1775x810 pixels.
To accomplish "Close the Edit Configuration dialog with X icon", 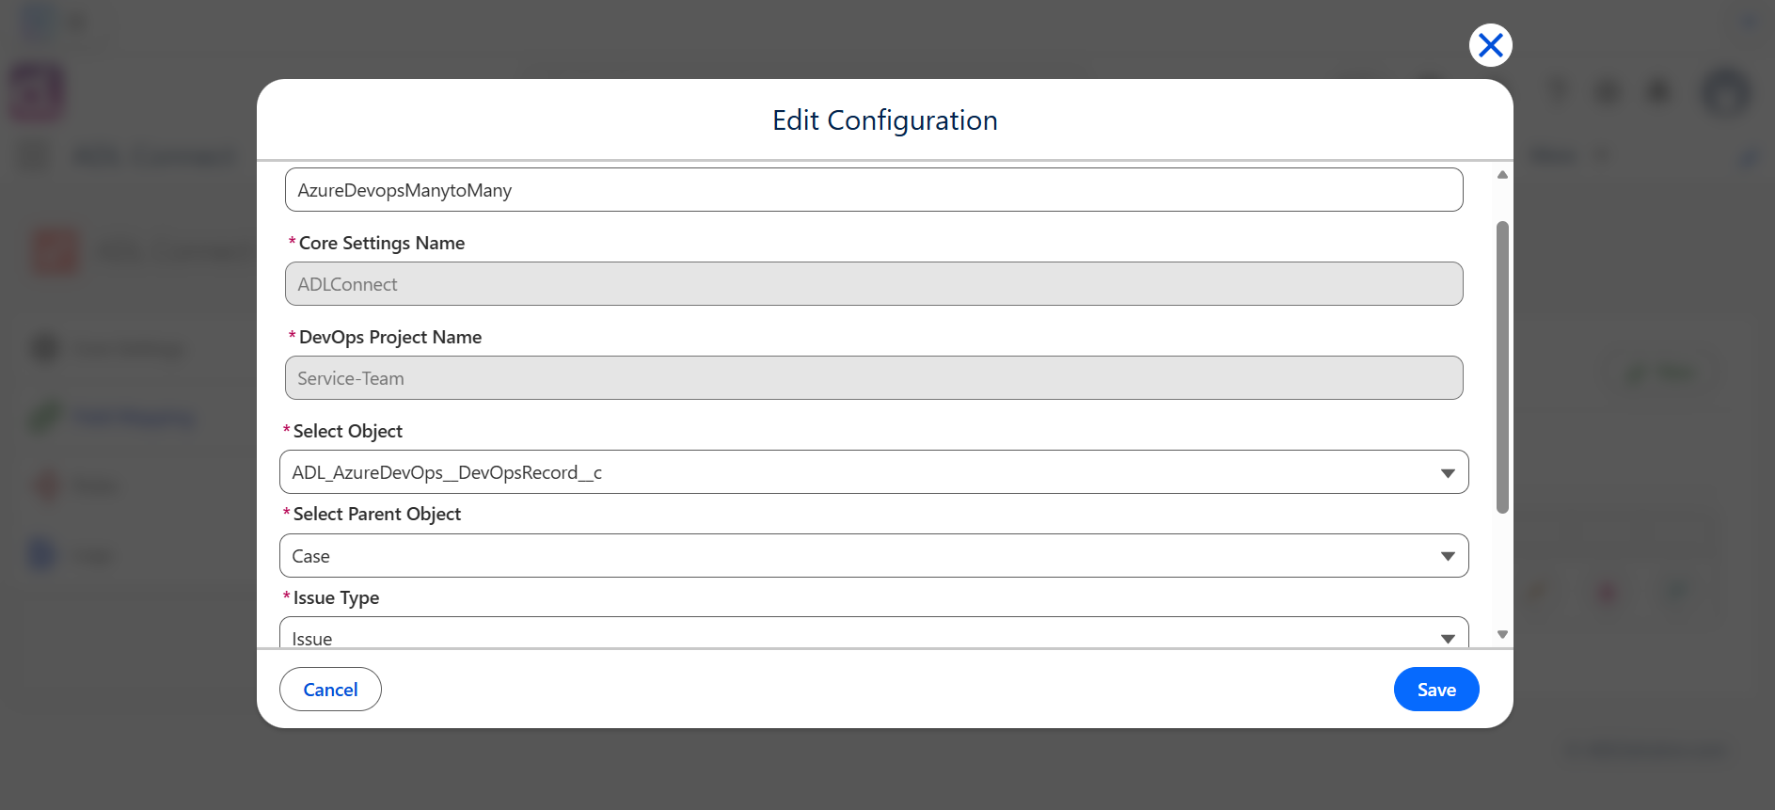I will point(1490,45).
